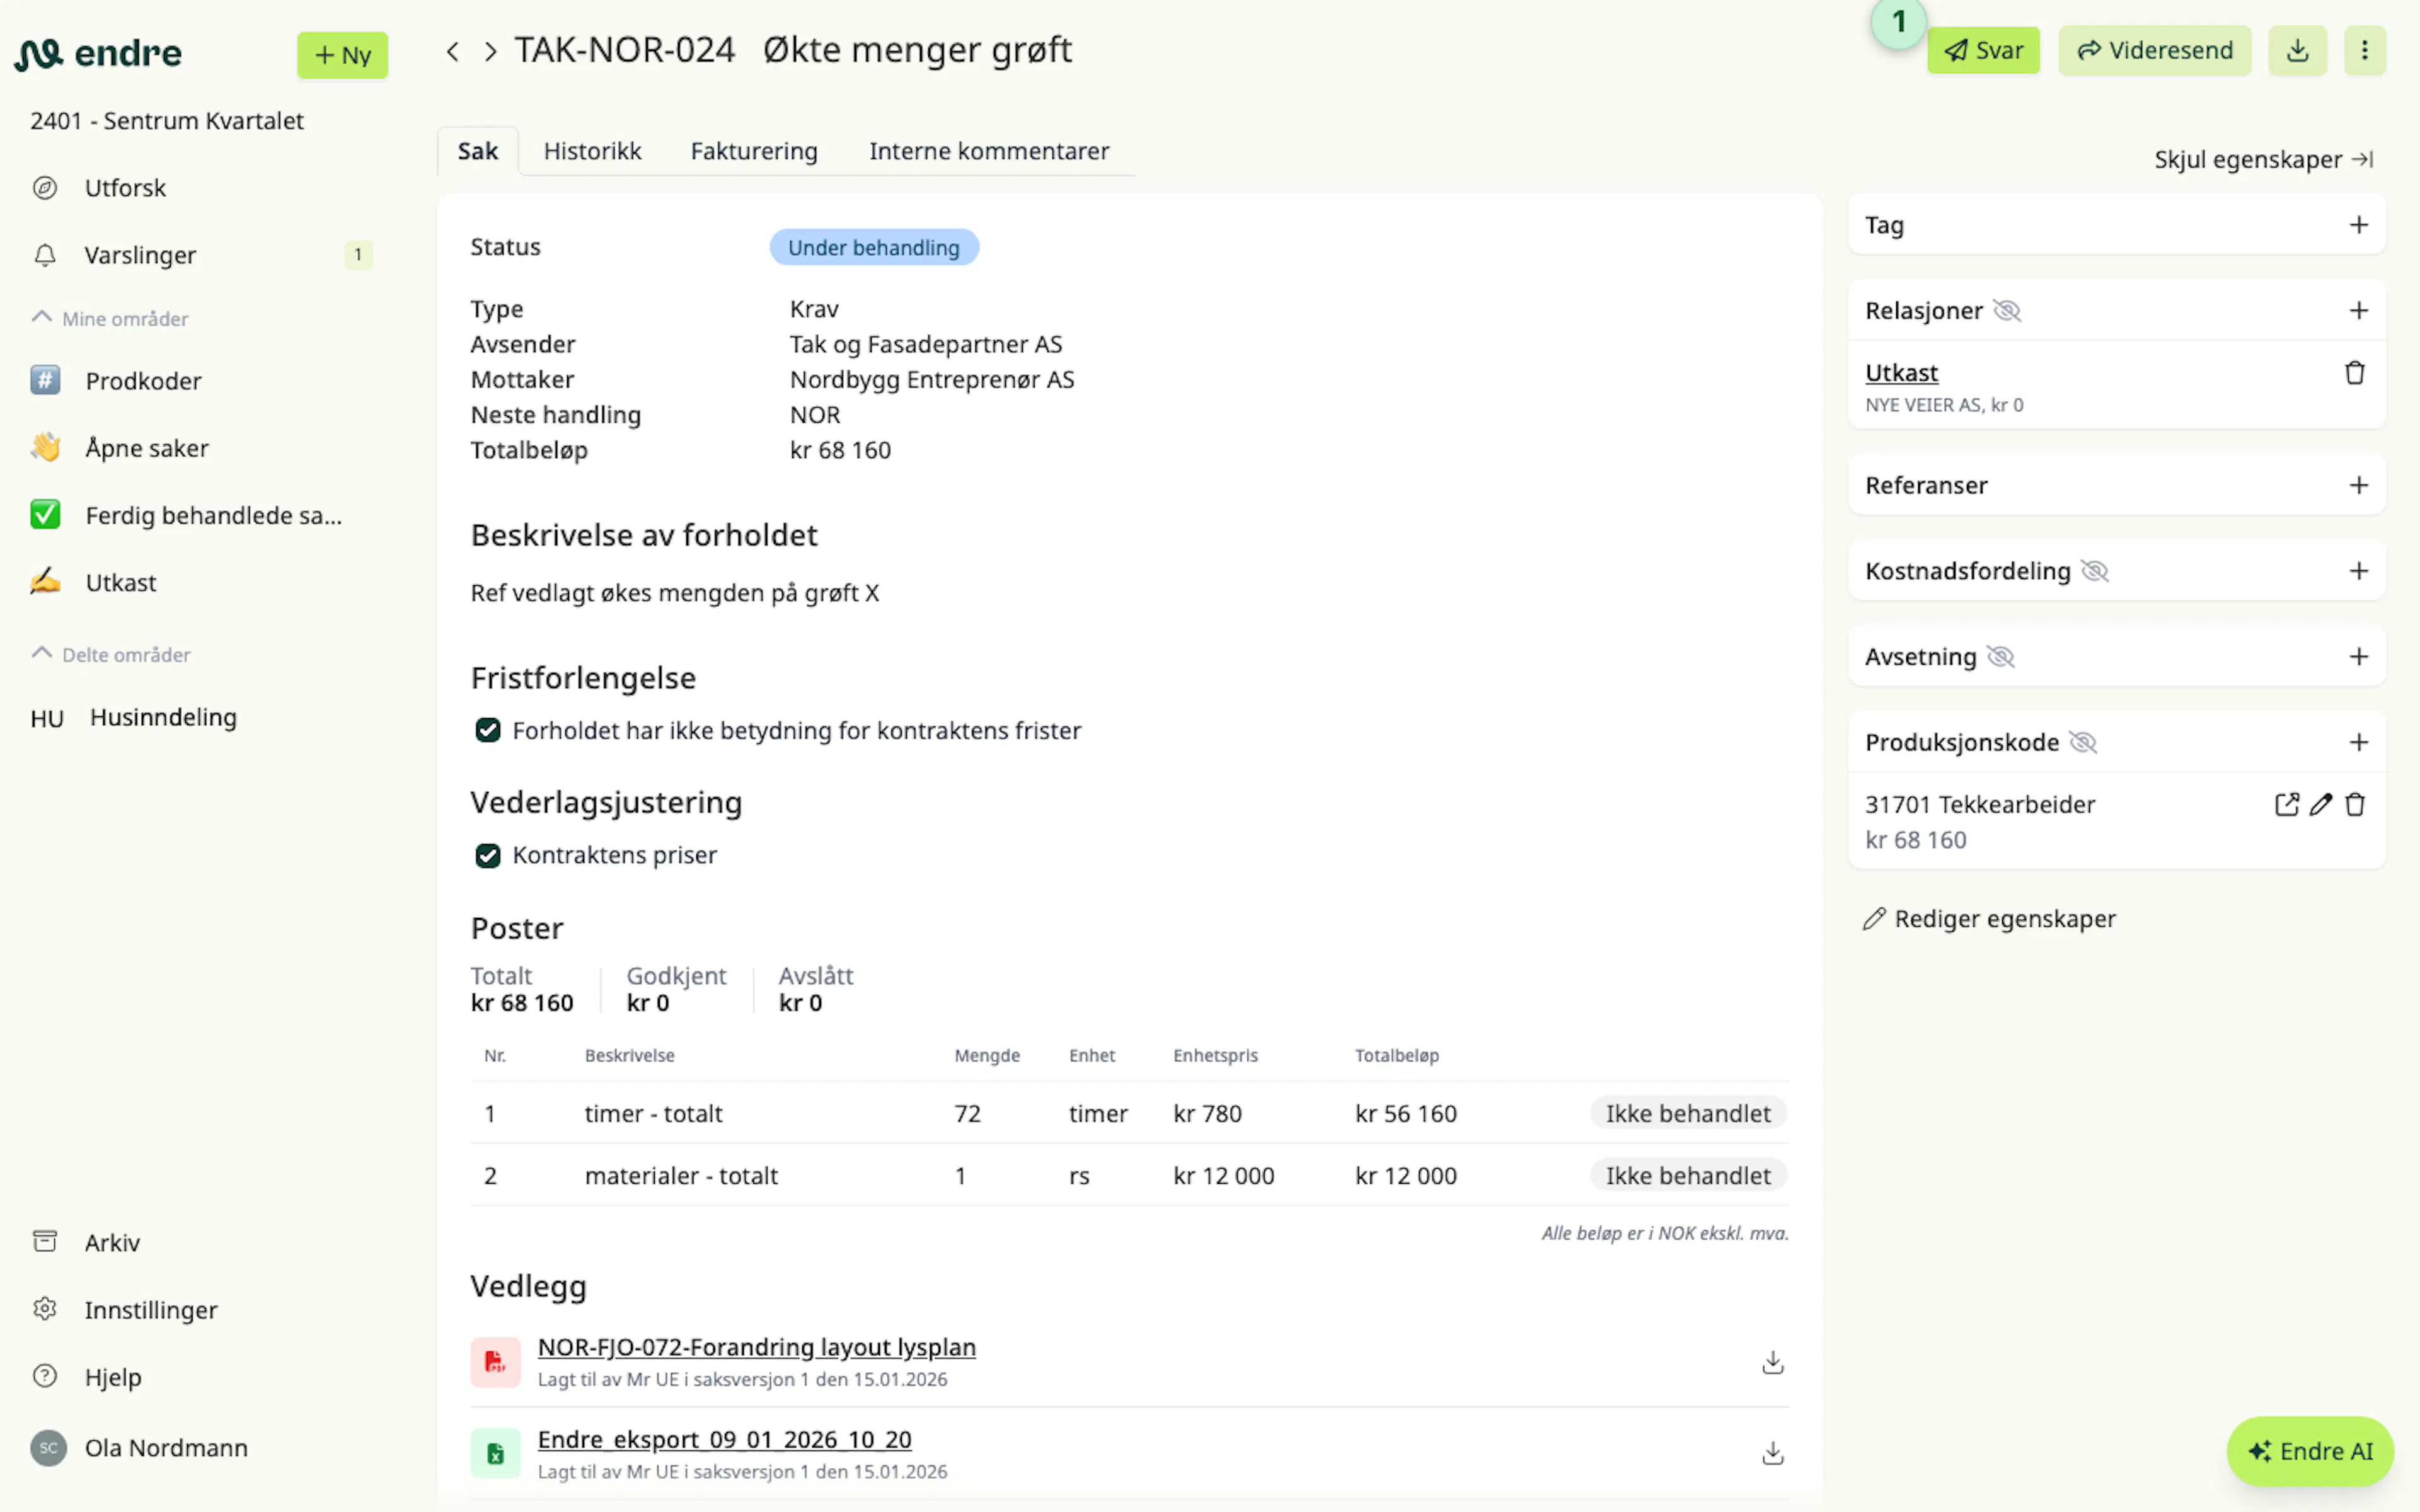Download Endre_eksport attachment
Screen dimensions: 2420x1512
point(1773,1453)
